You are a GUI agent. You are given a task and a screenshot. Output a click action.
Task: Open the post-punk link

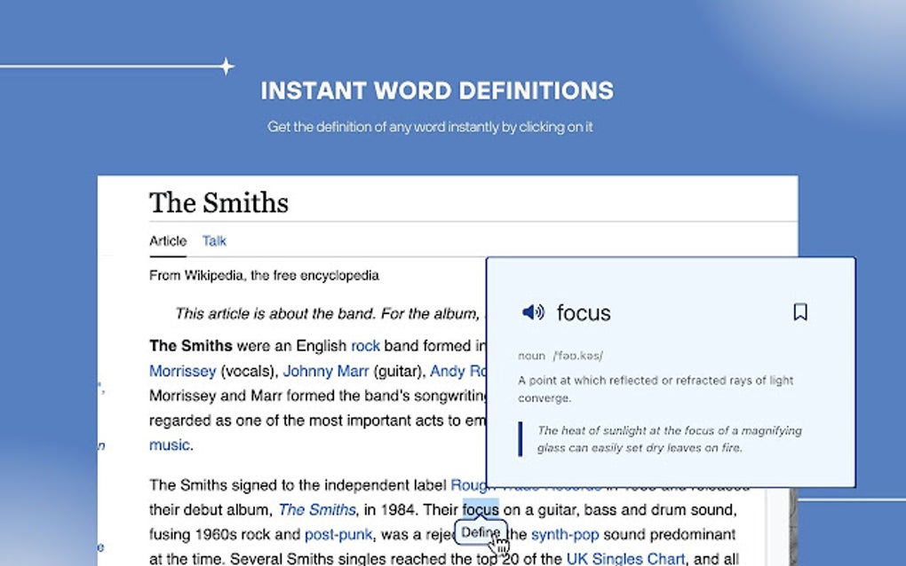[x=338, y=535]
